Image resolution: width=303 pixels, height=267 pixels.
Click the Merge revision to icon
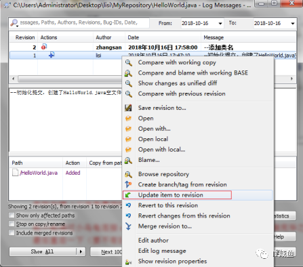[128, 226]
